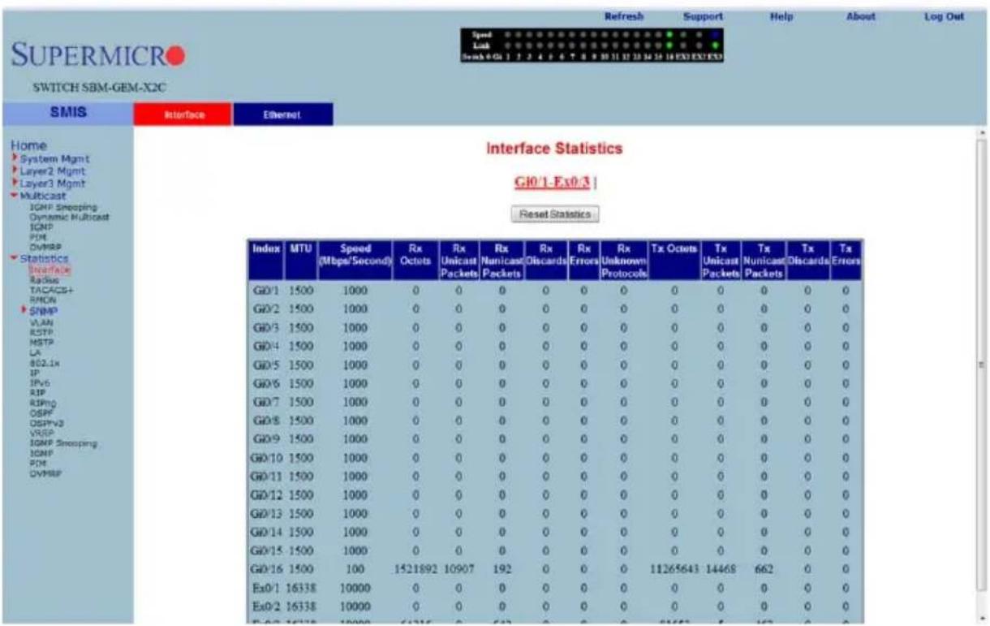Expand the Layer2 Mgmt arrow
Image resolution: width=990 pixels, height=626 pixels.
[x=13, y=171]
